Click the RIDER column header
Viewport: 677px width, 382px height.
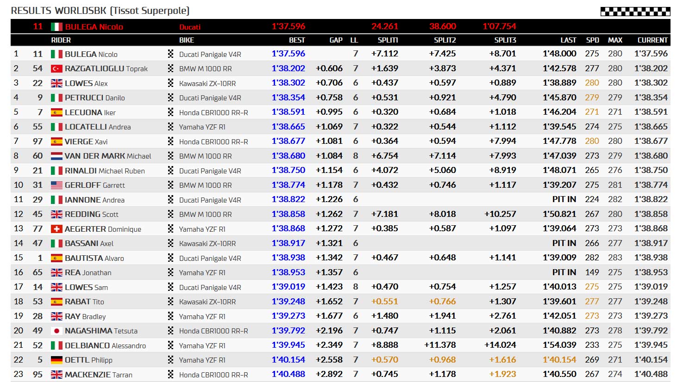[x=61, y=40]
